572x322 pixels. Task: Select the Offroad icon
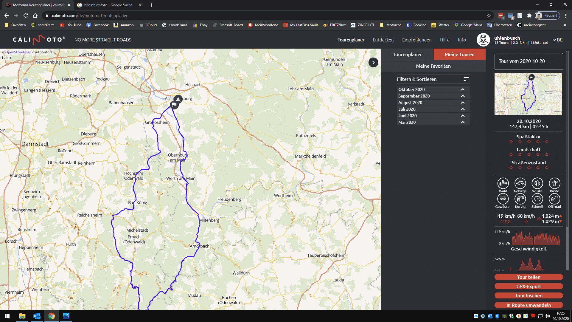(x=554, y=199)
